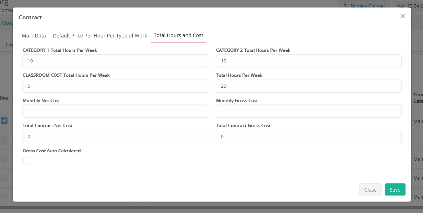This screenshot has height=213, width=423.
Task: Switch to the Main Data tab
Action: [34, 36]
